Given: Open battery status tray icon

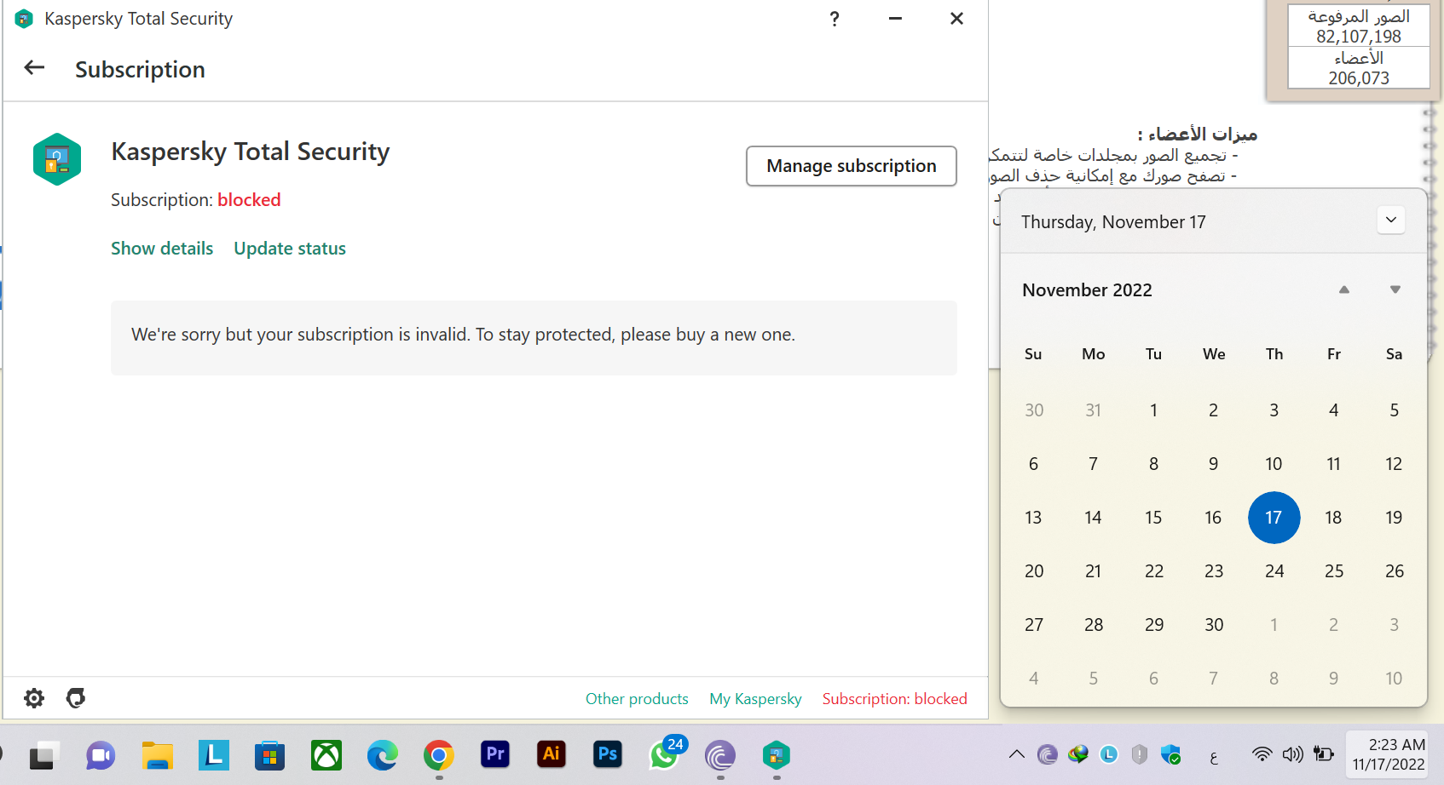Looking at the screenshot, I should (1324, 754).
